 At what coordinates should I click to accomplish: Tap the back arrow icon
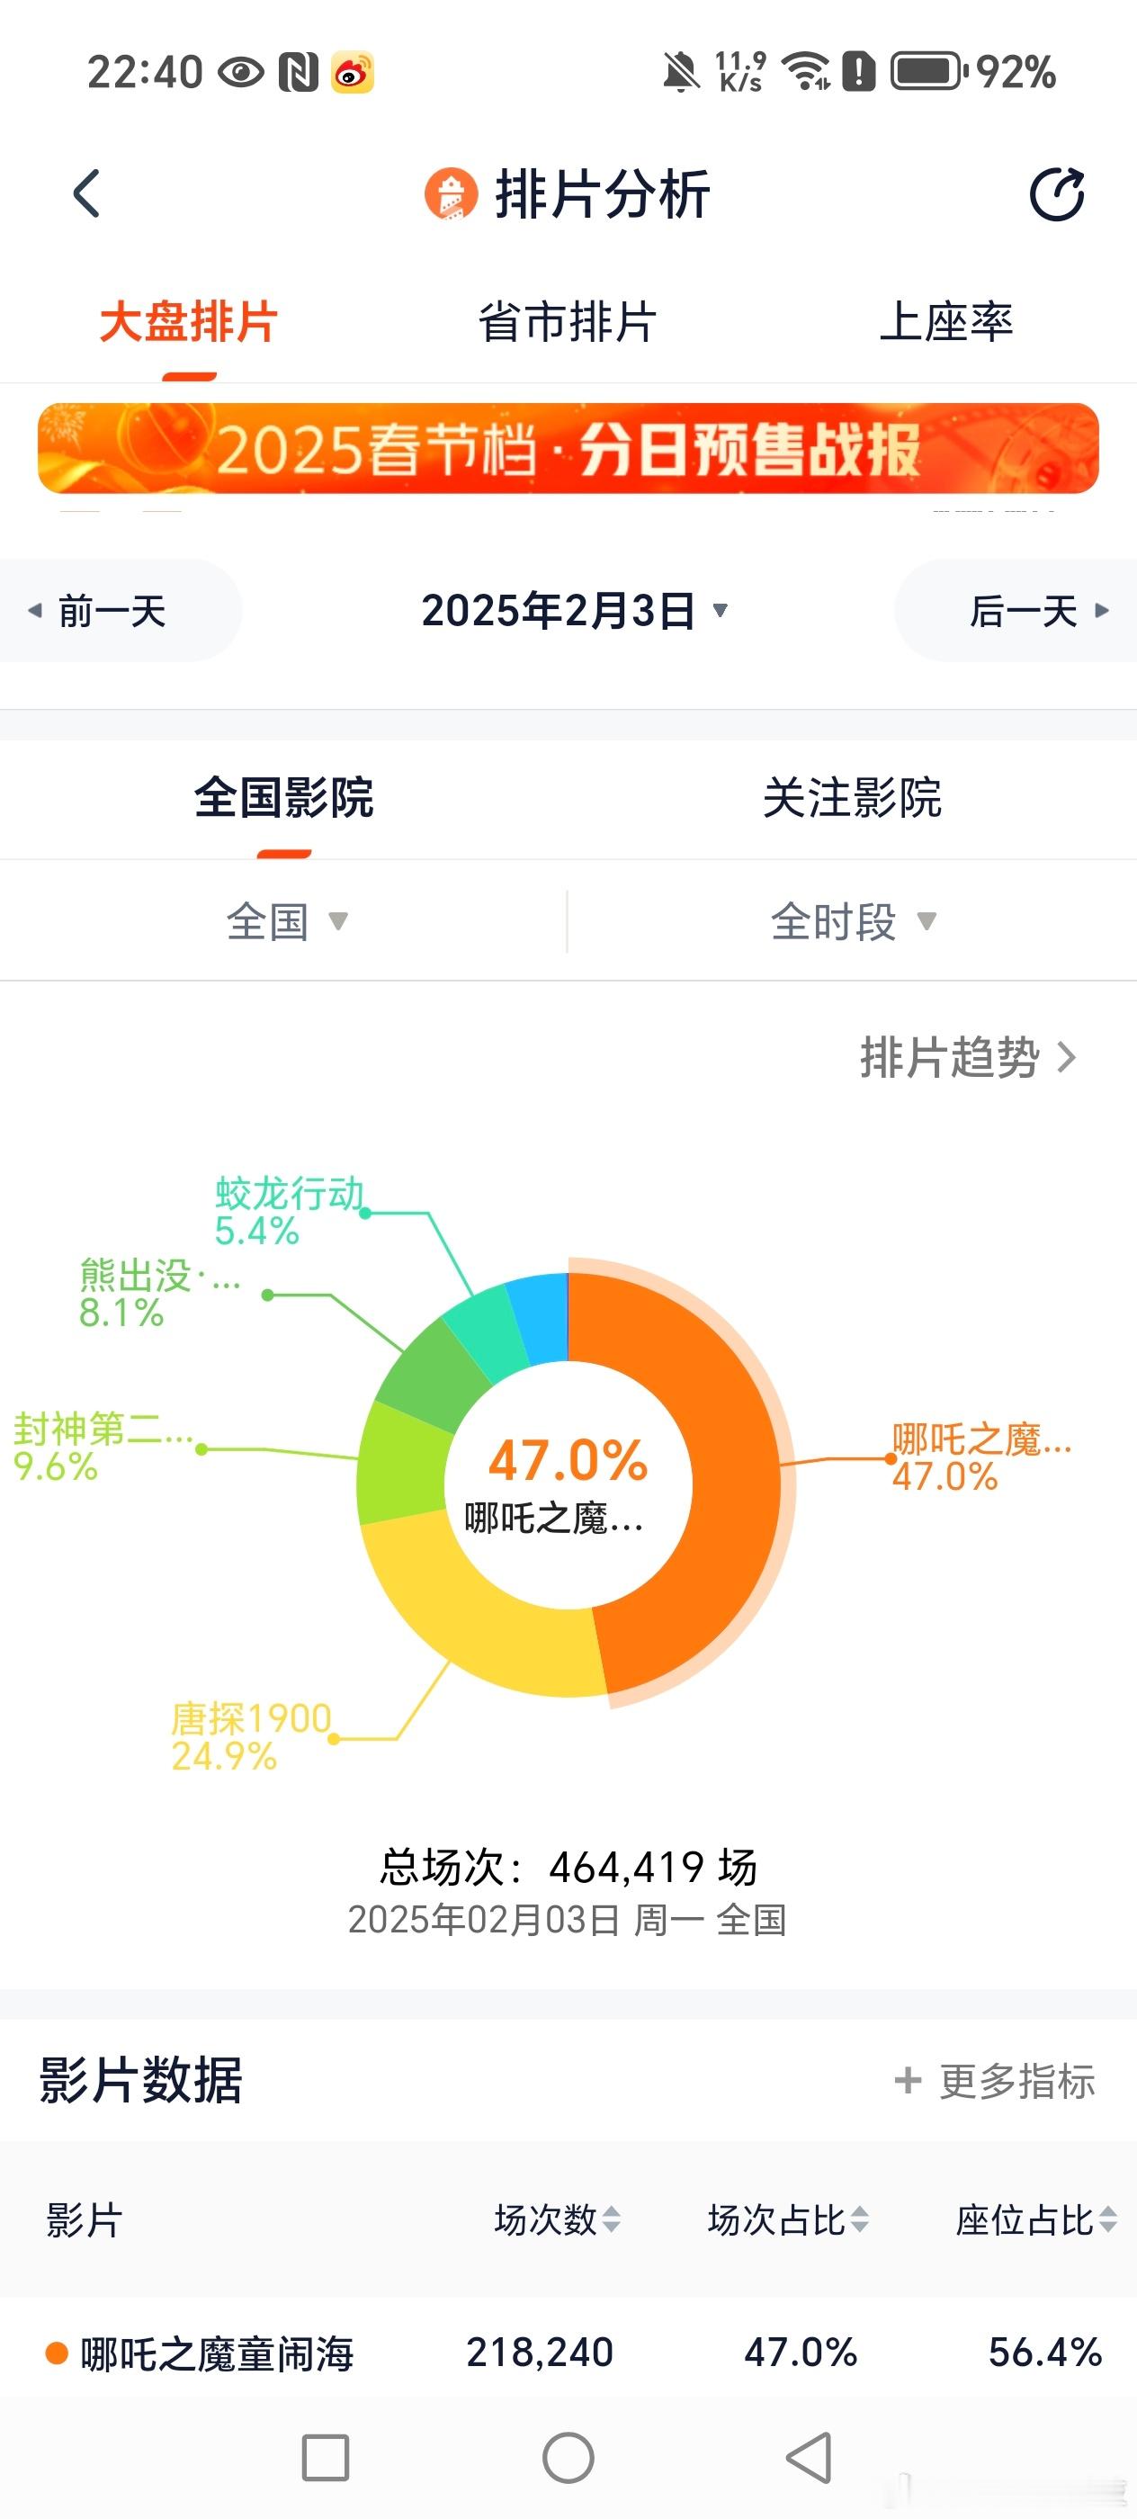[87, 193]
